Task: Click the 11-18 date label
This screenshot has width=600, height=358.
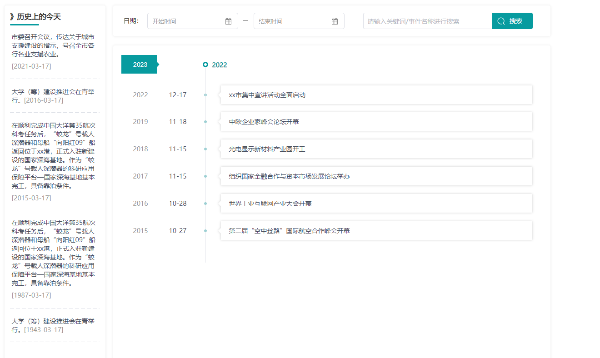Action: (x=178, y=122)
